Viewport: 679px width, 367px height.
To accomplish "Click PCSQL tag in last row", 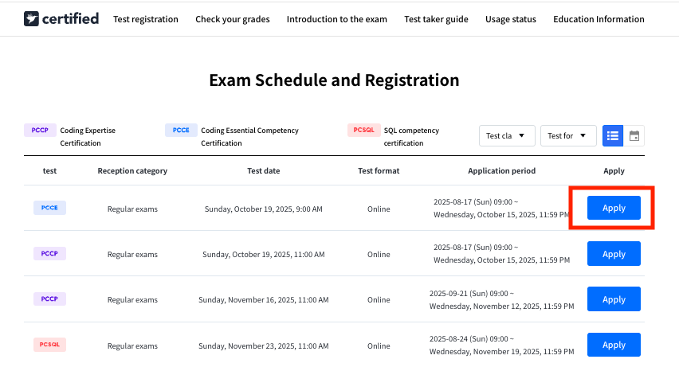I will (49, 345).
